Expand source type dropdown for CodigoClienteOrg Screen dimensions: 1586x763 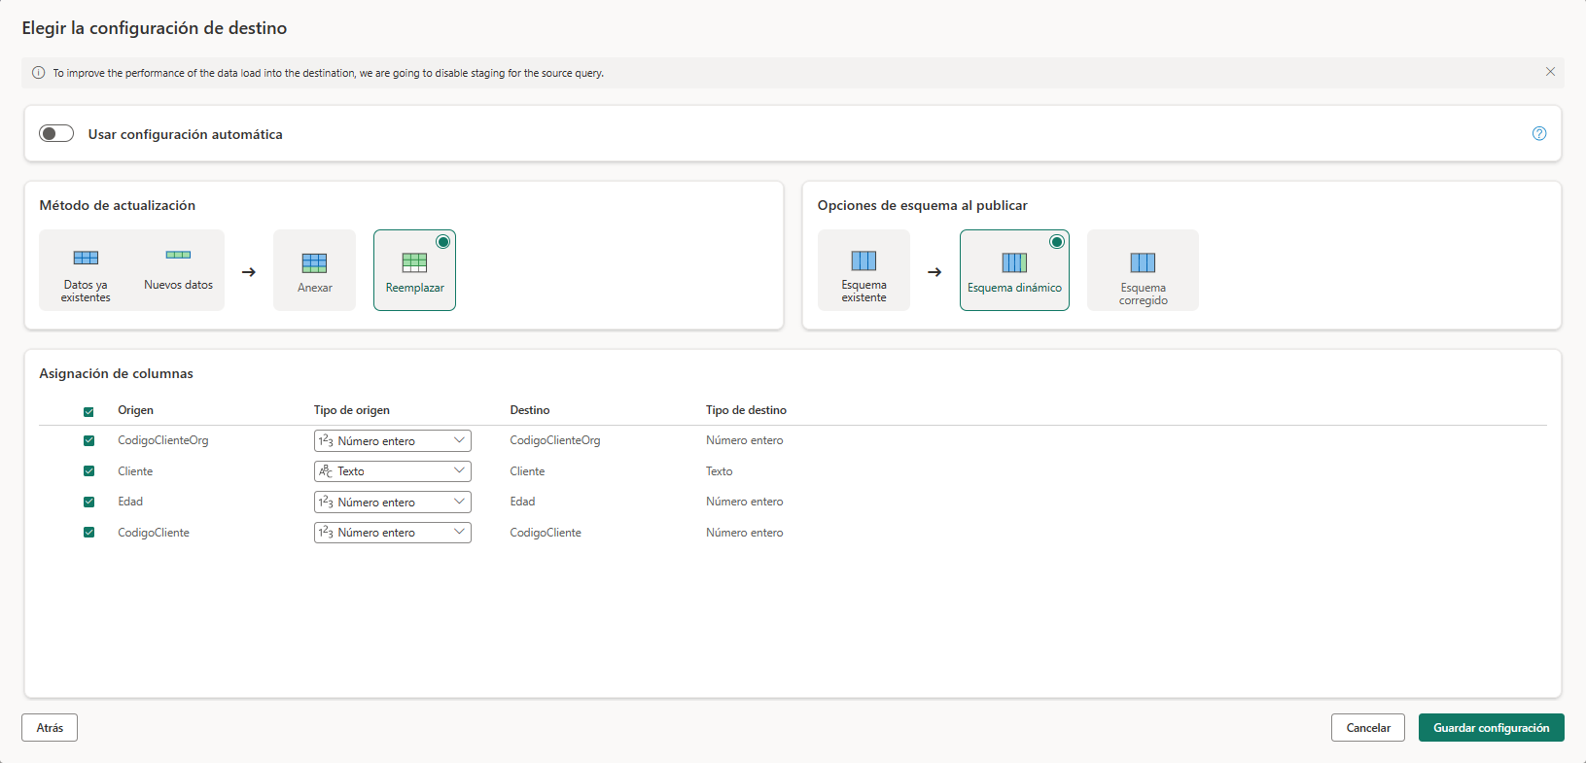pos(392,440)
